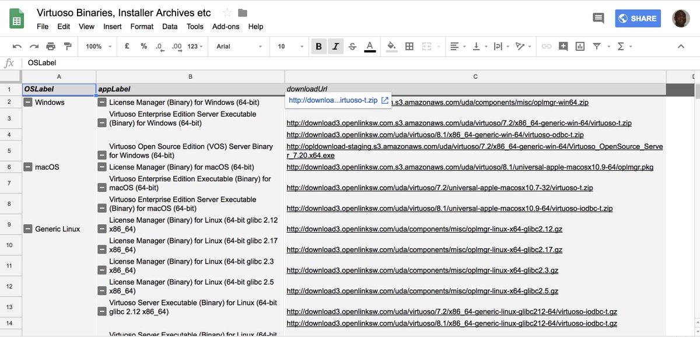The height and width of the screenshot is (337, 700).
Task: Activate the paint format tool
Action: click(67, 47)
